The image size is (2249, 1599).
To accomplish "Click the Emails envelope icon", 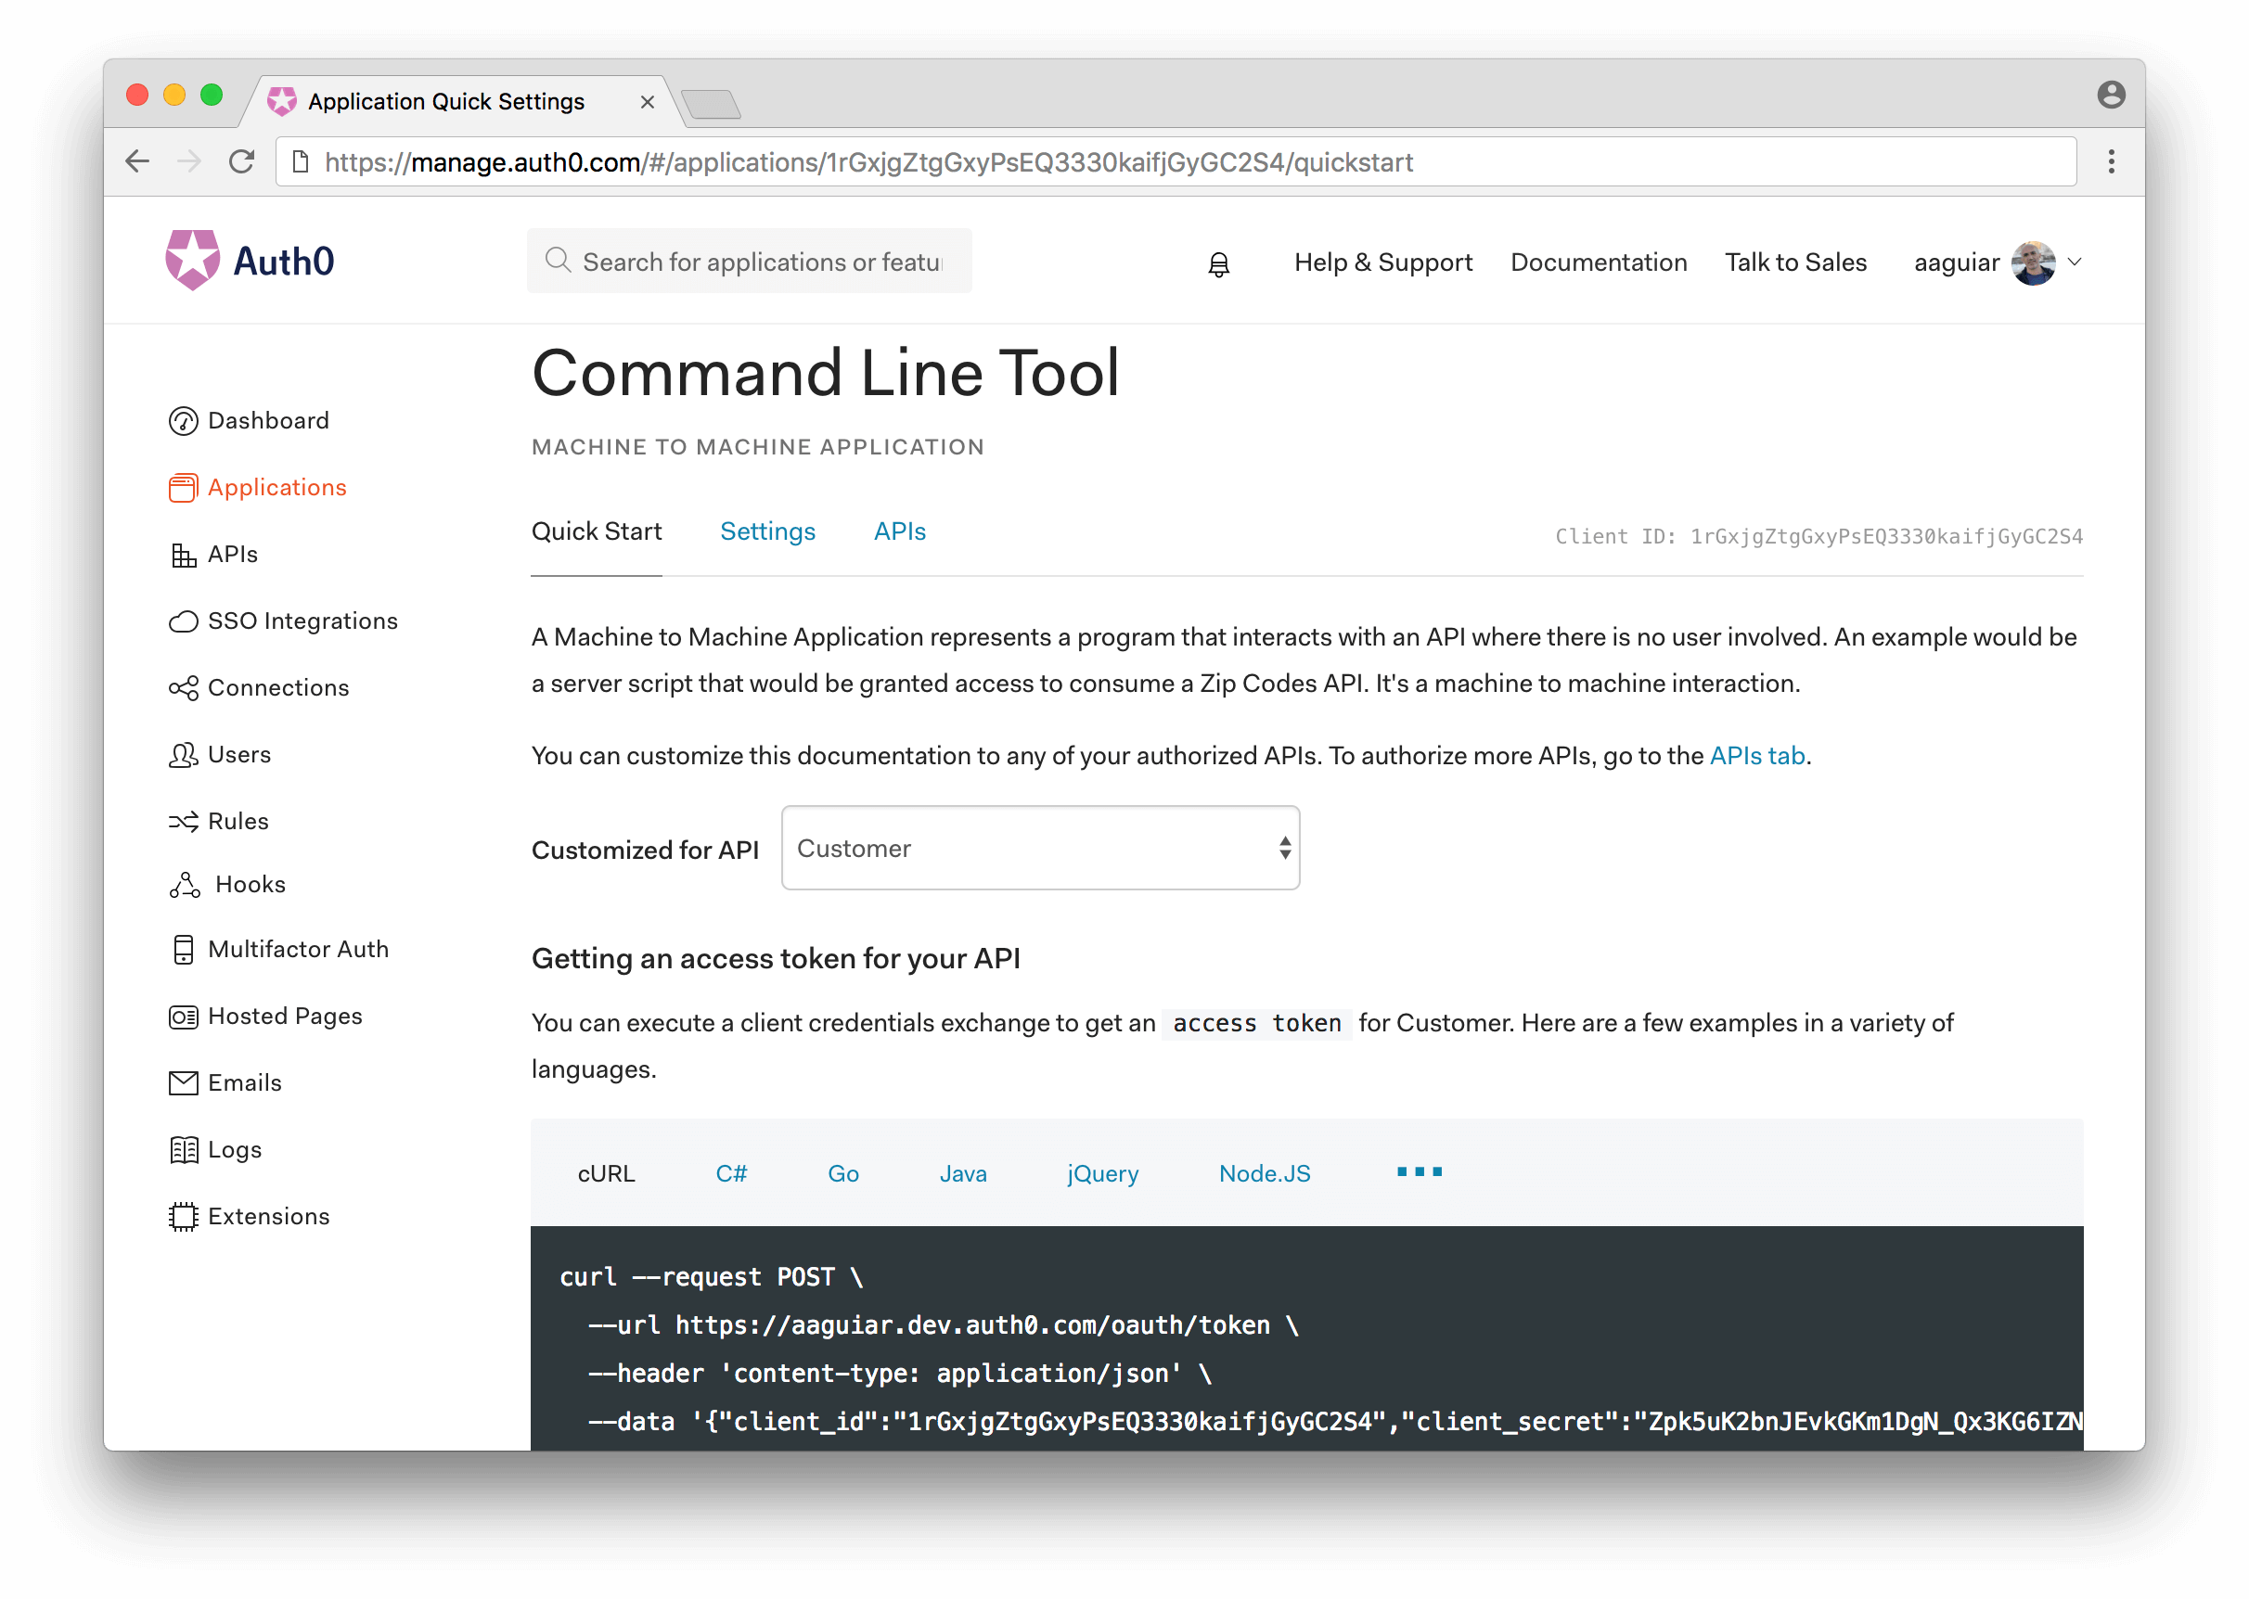I will 183,1084.
